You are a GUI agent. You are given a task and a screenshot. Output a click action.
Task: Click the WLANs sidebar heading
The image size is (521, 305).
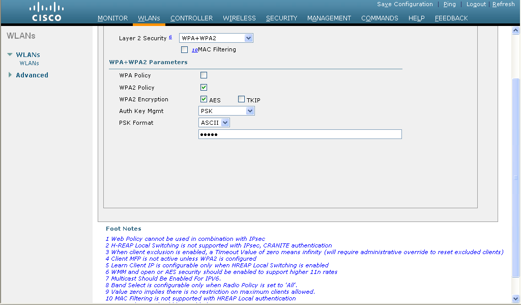[28, 55]
